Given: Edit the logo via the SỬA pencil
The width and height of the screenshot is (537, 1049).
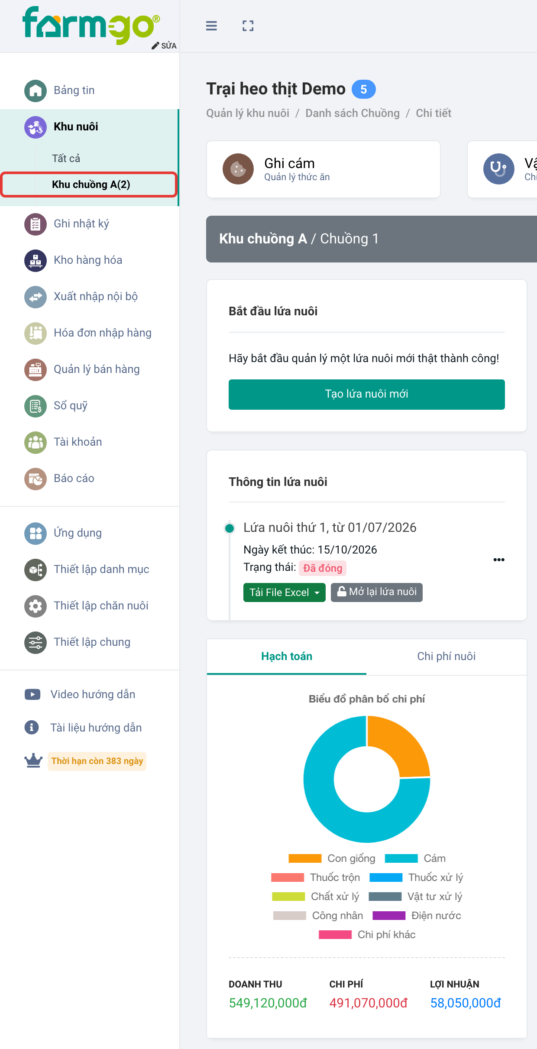Looking at the screenshot, I should (164, 45).
